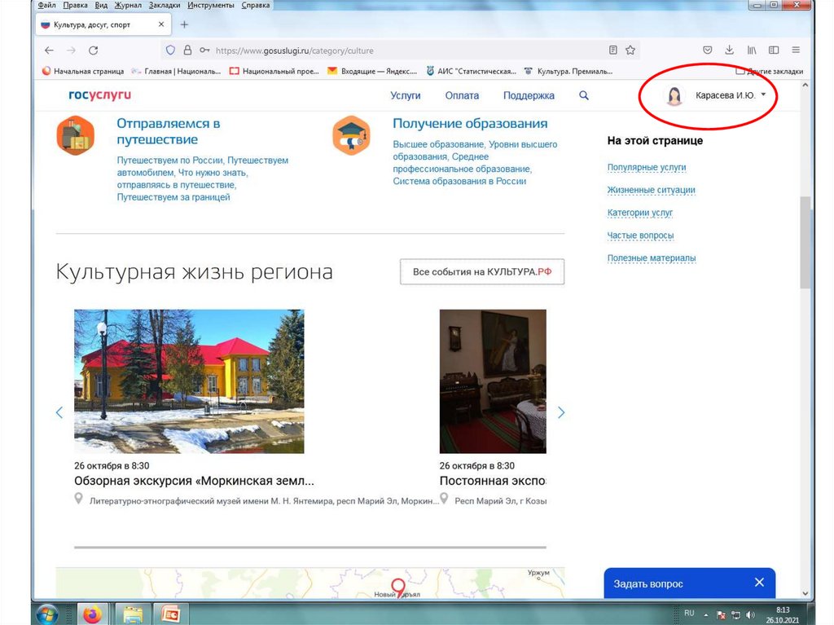Open the Firefox downloads panel

click(730, 50)
